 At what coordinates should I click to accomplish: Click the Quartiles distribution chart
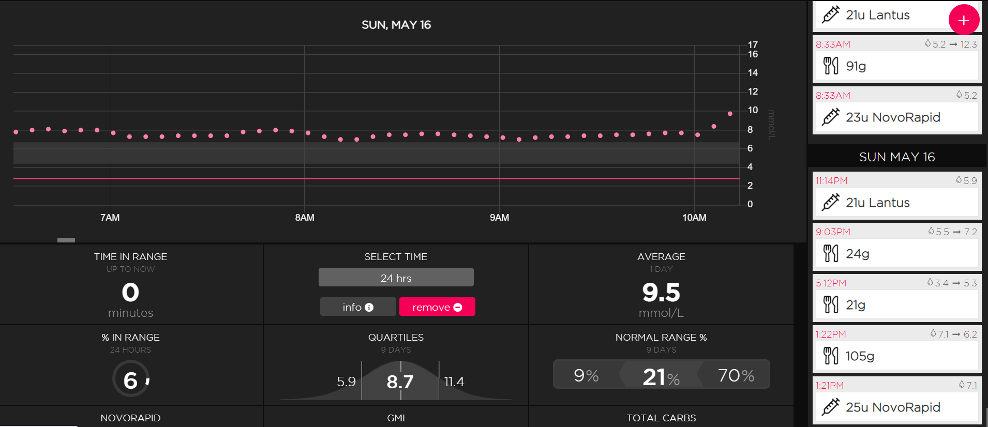396,382
